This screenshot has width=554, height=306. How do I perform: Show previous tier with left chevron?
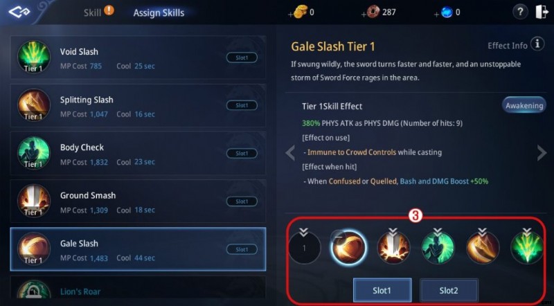point(290,154)
